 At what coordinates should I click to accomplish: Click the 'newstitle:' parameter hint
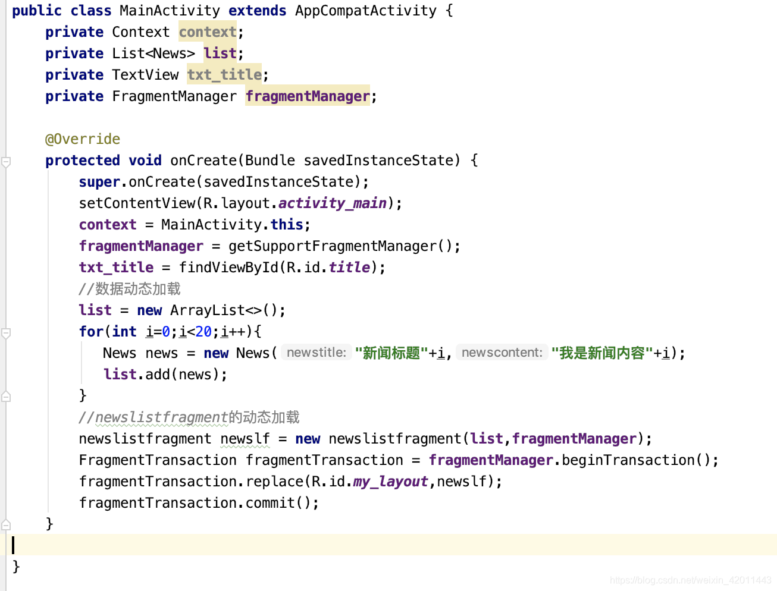pyautogui.click(x=316, y=353)
